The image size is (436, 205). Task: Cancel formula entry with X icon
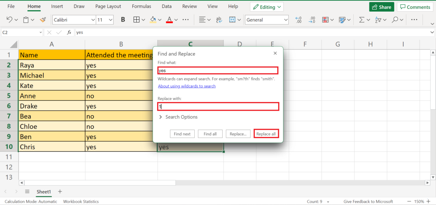click(49, 33)
